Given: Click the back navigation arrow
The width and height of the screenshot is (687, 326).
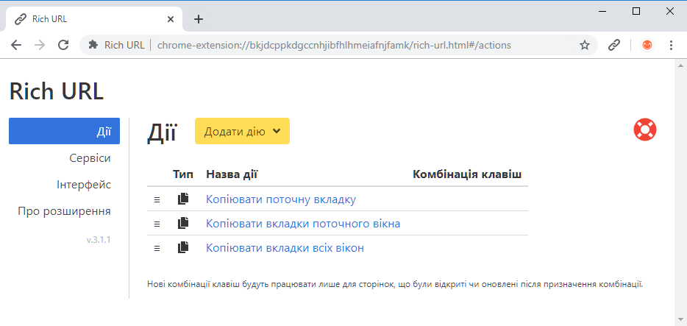Looking at the screenshot, I should (16, 45).
